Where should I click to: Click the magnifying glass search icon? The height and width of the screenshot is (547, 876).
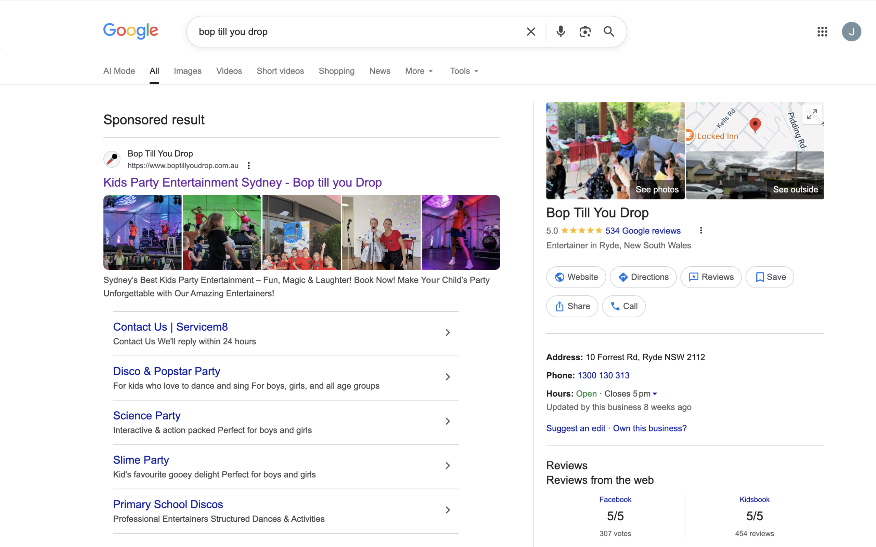click(x=609, y=31)
